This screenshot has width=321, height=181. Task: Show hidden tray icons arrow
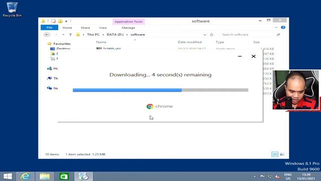254,176
